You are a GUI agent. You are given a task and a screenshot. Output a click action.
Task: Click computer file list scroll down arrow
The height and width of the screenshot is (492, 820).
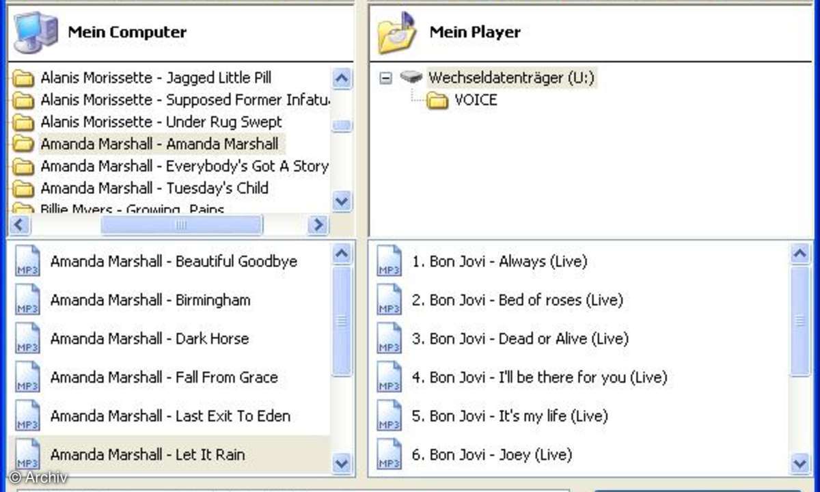coord(342,464)
